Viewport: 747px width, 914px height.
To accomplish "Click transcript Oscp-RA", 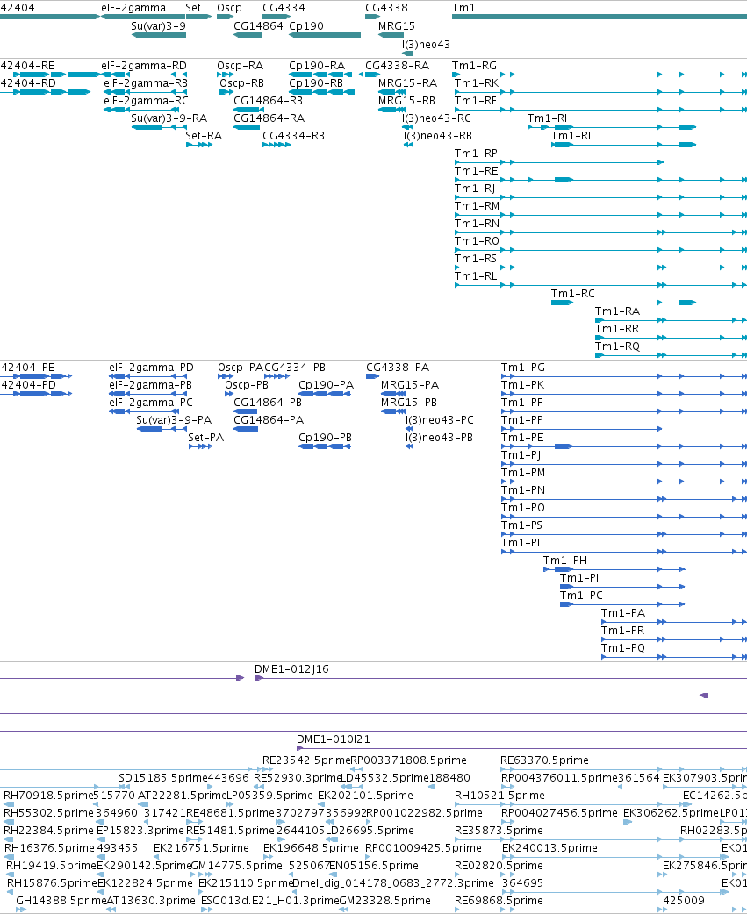I will (x=241, y=65).
